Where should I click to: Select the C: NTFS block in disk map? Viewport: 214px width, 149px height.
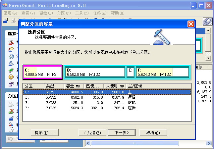43,72
